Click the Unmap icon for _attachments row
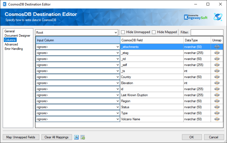227x143 pixels. click(x=217, y=47)
